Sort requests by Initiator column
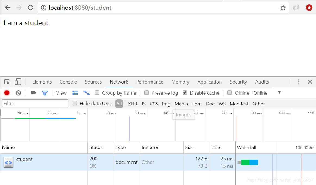This screenshot has height=185, width=316. click(x=162, y=147)
